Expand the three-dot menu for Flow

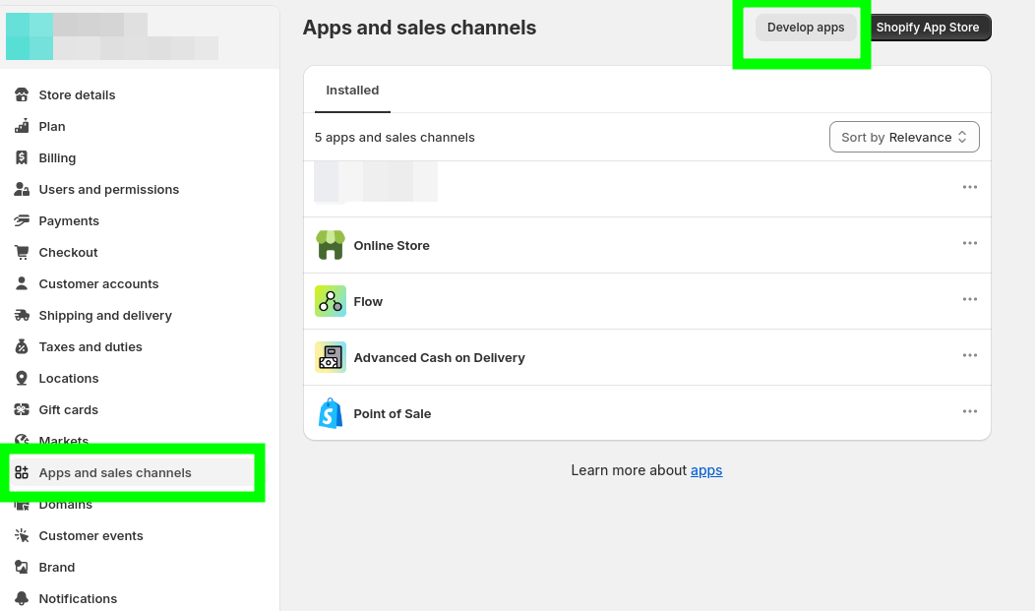(970, 300)
